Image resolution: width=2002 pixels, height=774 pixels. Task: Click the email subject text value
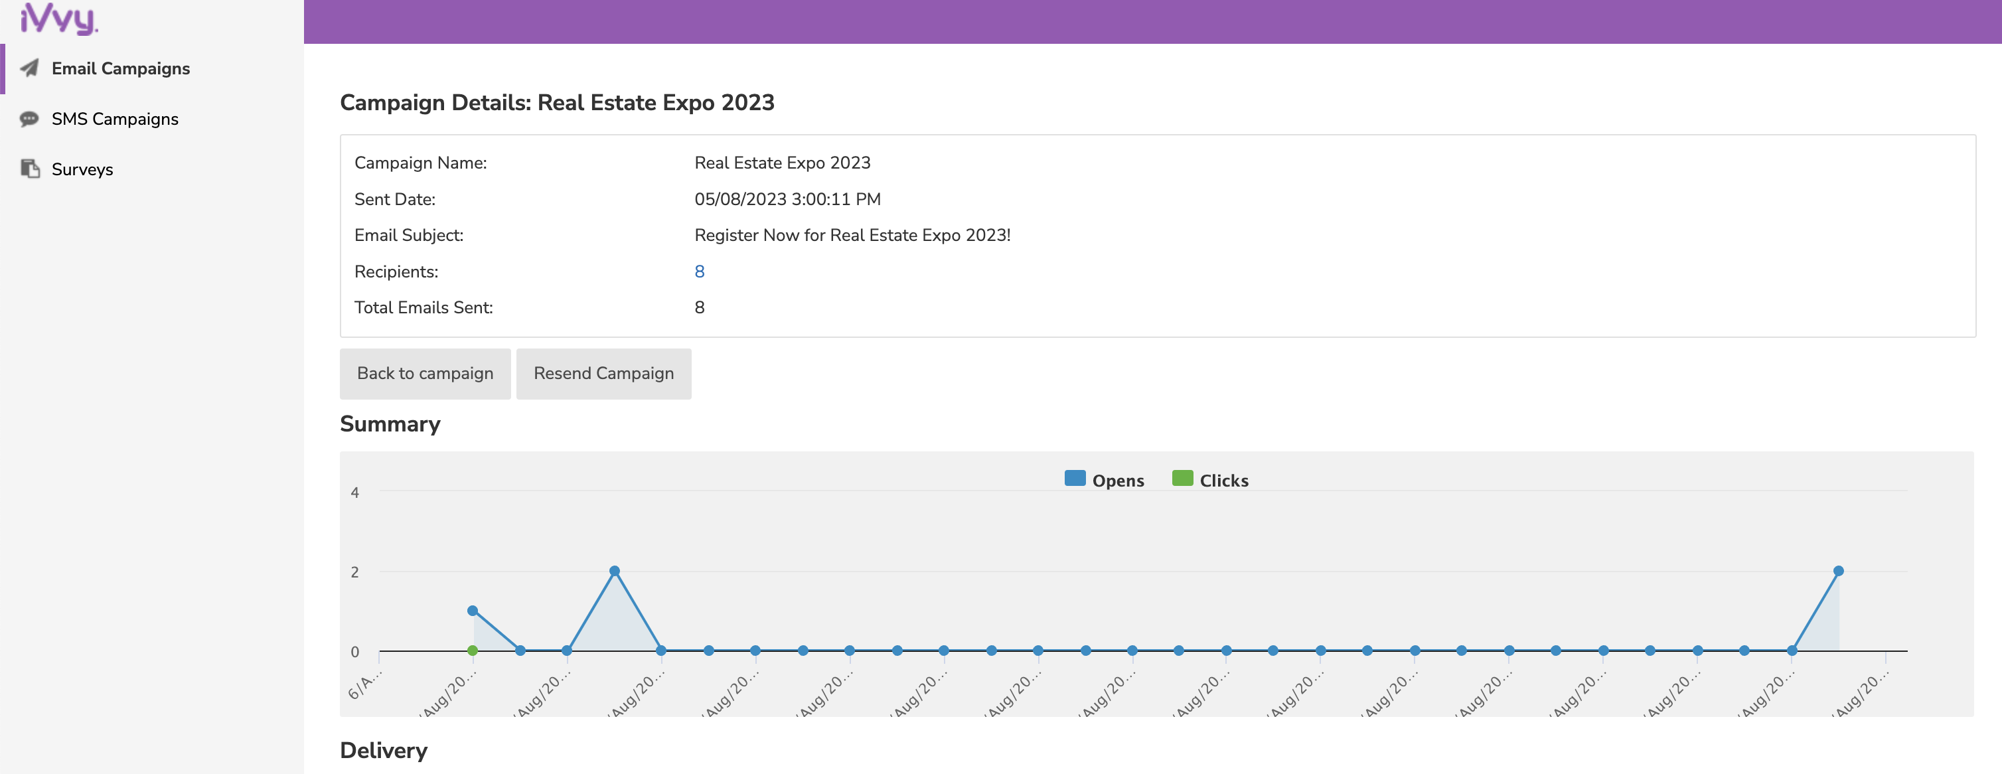(852, 235)
